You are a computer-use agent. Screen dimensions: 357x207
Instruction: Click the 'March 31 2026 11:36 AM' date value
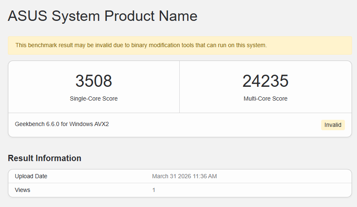[184, 176]
